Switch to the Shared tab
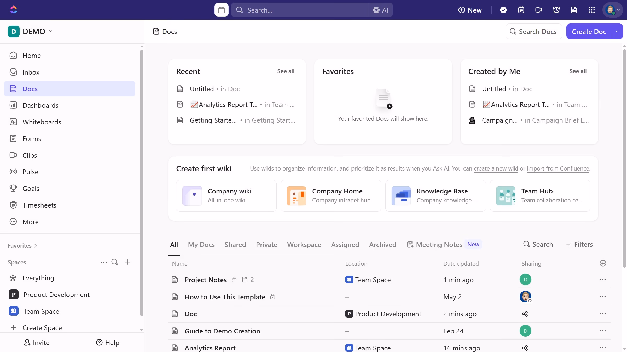627x352 pixels. pos(235,245)
